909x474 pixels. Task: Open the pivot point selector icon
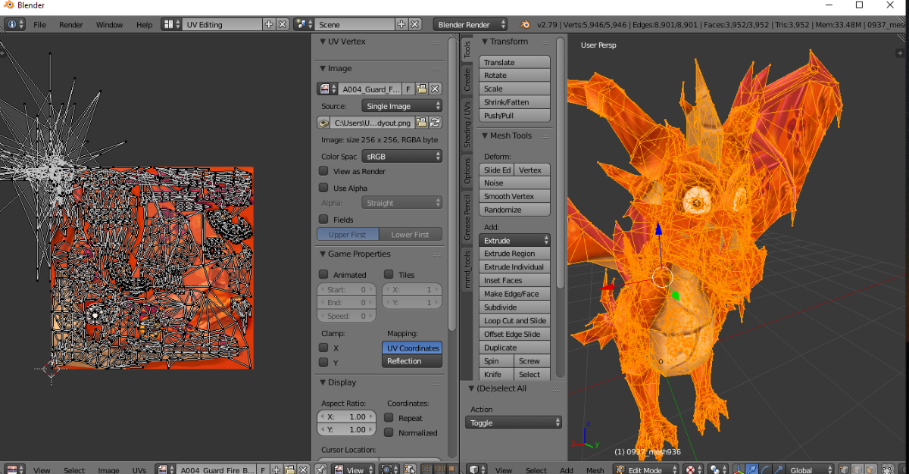click(x=718, y=469)
